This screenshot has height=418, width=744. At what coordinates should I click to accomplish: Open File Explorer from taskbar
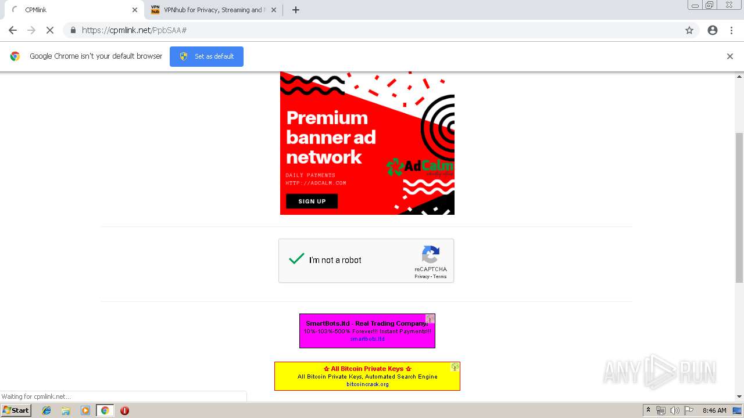pyautogui.click(x=66, y=410)
